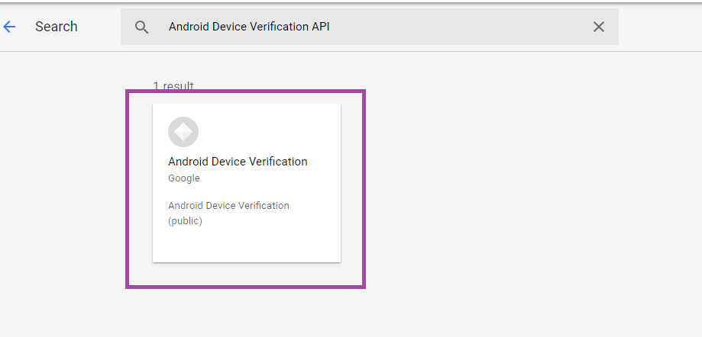Click the word "Android" in the search query
This screenshot has height=337, width=702.
pyautogui.click(x=188, y=27)
